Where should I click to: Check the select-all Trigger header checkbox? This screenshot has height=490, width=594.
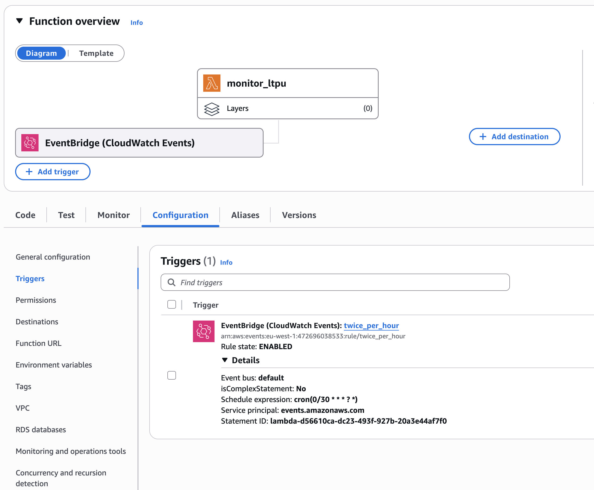pos(171,305)
